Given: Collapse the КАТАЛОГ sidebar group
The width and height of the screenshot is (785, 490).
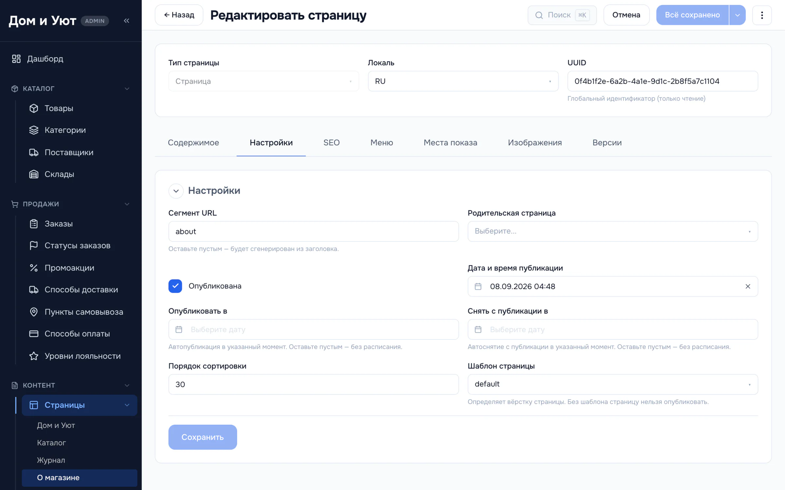Looking at the screenshot, I should click(x=127, y=89).
